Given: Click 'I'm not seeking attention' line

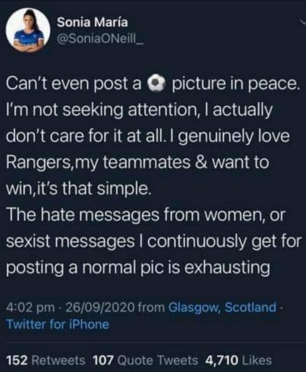Looking at the screenshot, I should [x=139, y=110].
